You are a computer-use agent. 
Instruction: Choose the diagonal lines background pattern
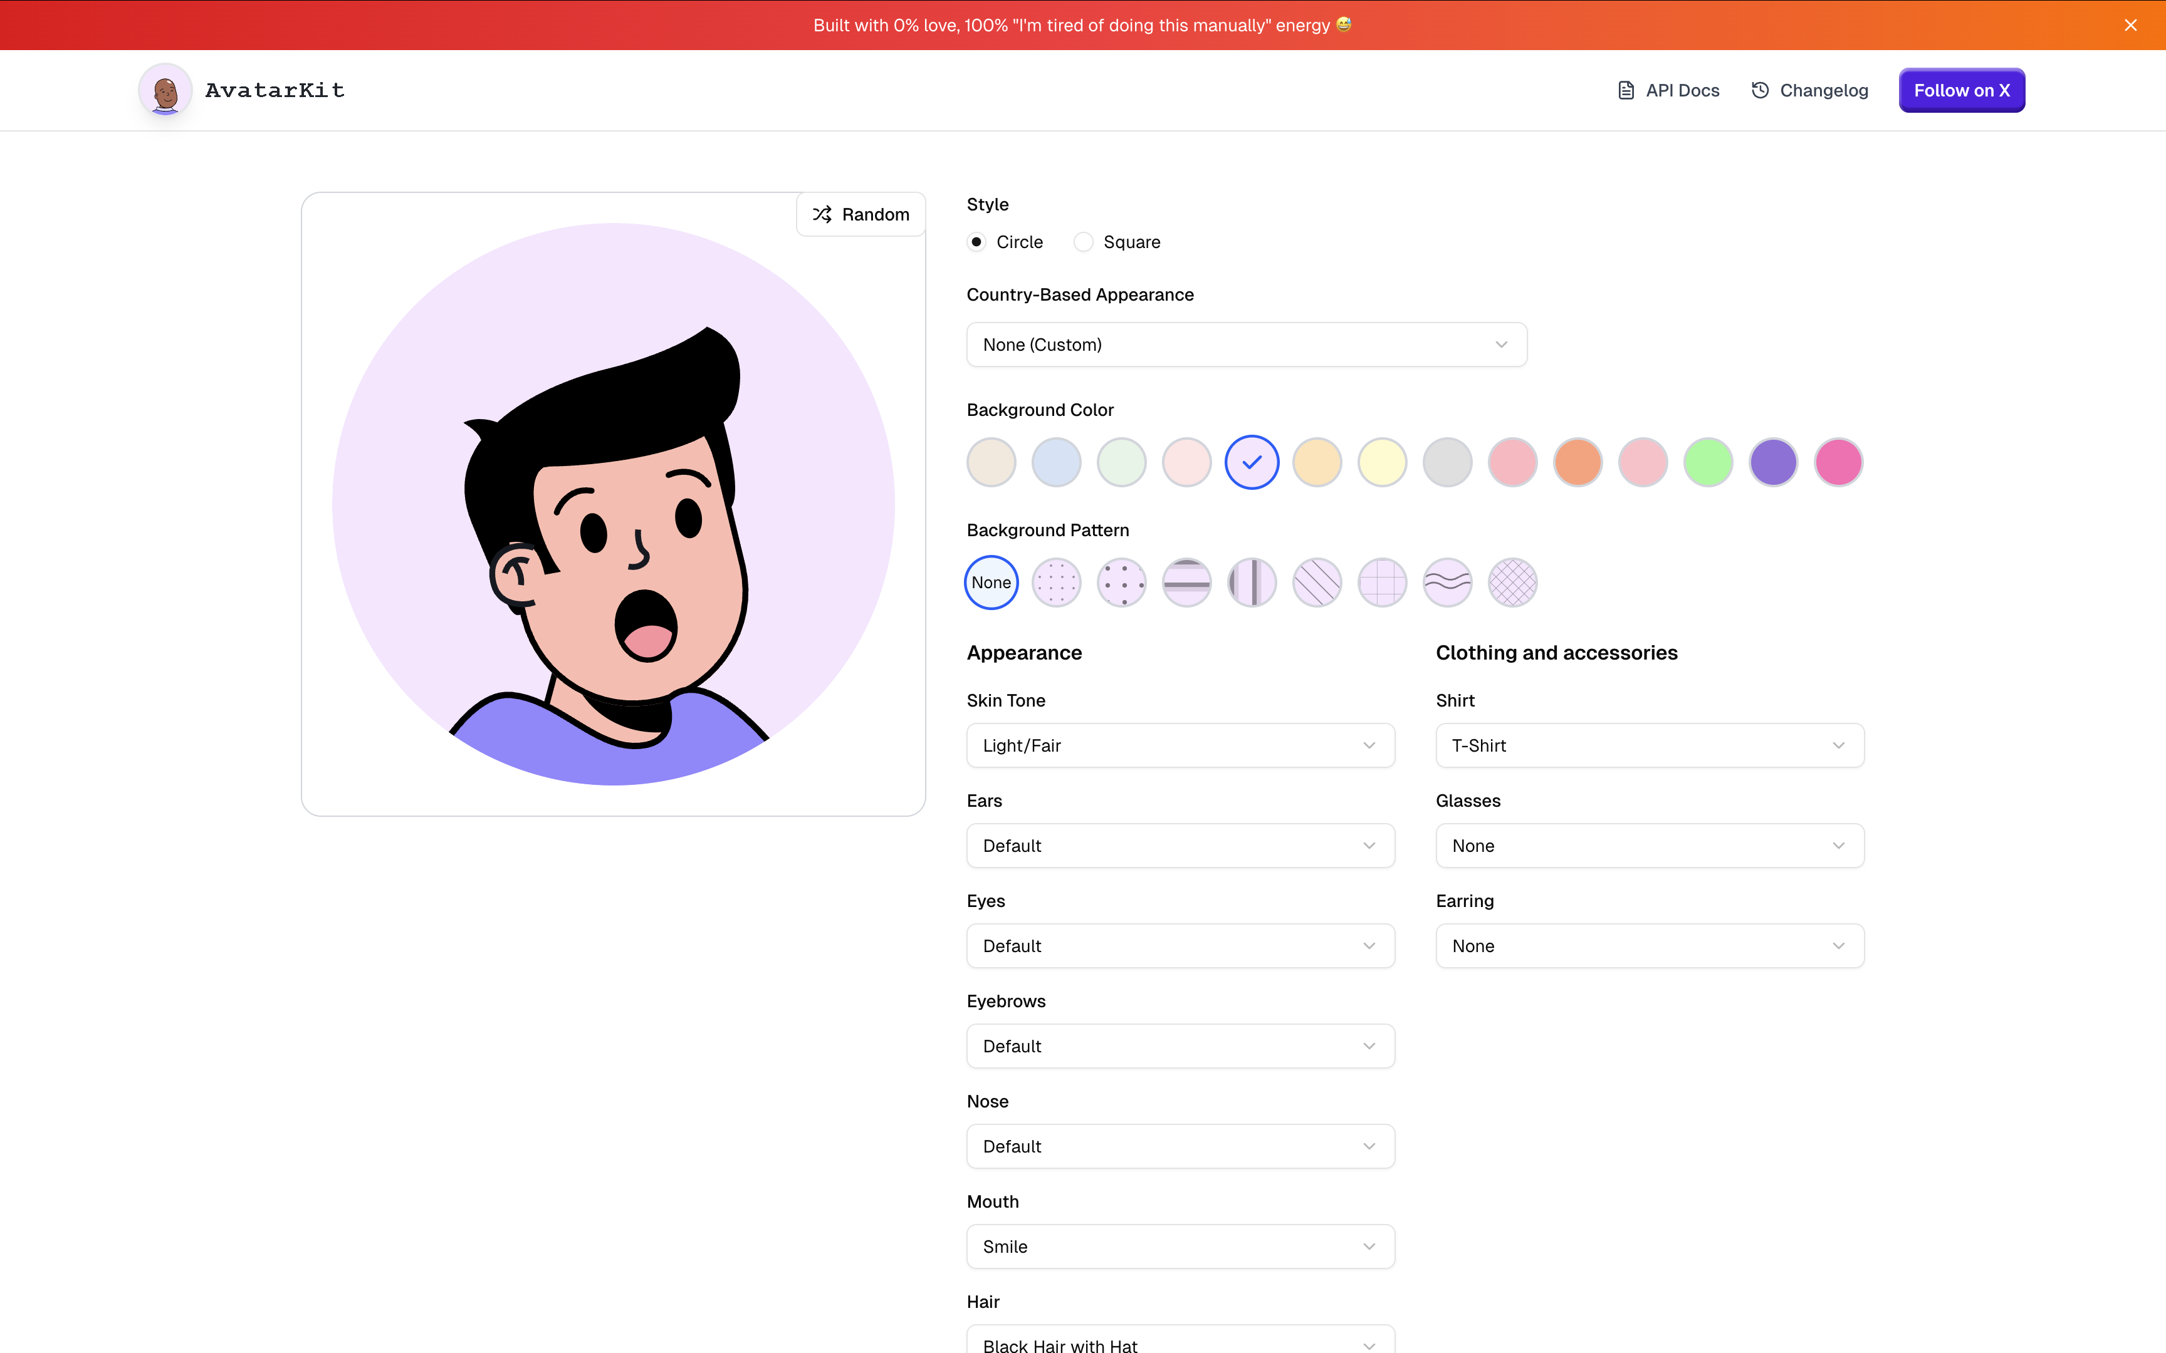(x=1317, y=583)
